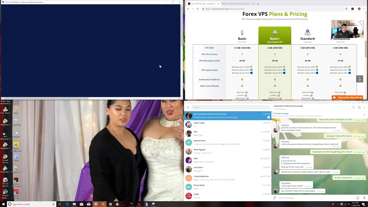The width and height of the screenshot is (368, 207).
Task: Switch to Zoom on the taskbar
Action: point(96,204)
